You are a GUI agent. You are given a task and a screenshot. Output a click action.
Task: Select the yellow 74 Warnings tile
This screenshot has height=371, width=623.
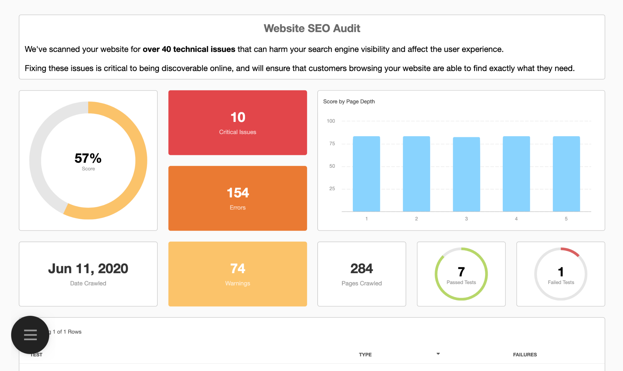point(237,274)
